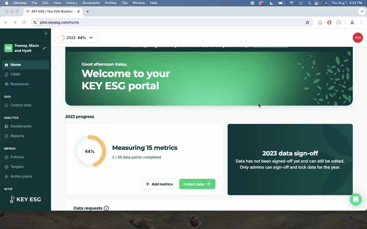Open Reports in the sidebar
Viewport: 367px width, 229px height.
tap(25, 136)
